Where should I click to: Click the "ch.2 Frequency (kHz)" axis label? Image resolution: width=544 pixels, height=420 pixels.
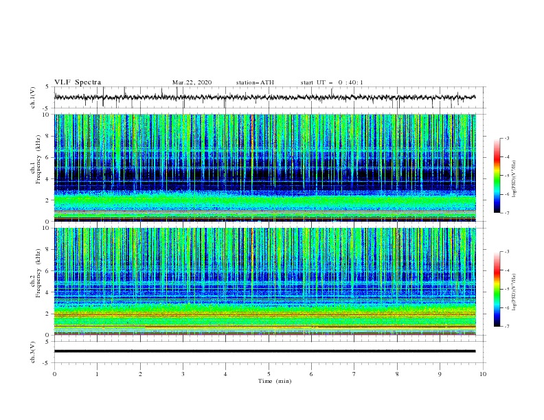pyautogui.click(x=36, y=273)
